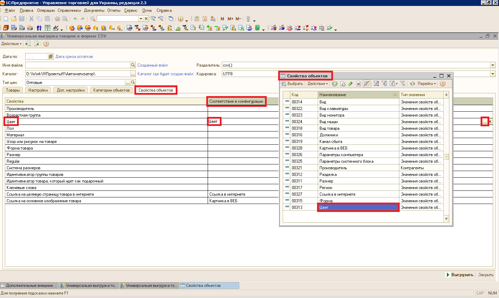
Task: Click the green plus Add icon in Свойства объектов
Action: (x=335, y=84)
